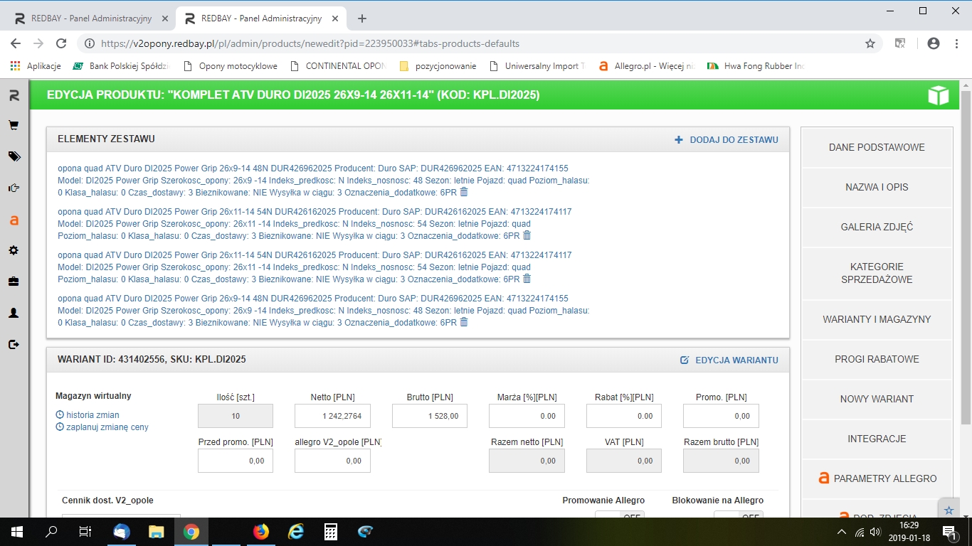Toggle the Promowanie Allegro switch

click(619, 516)
